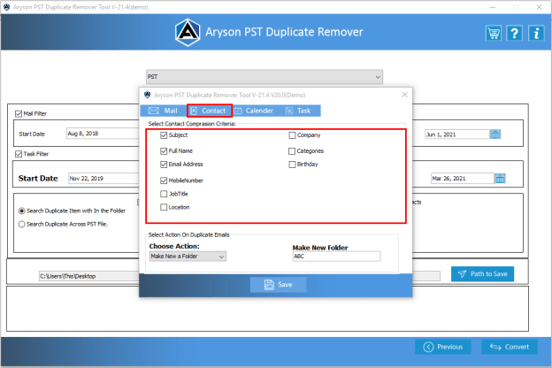Select Search Duplicate Item within the Folder

[x=22, y=211]
